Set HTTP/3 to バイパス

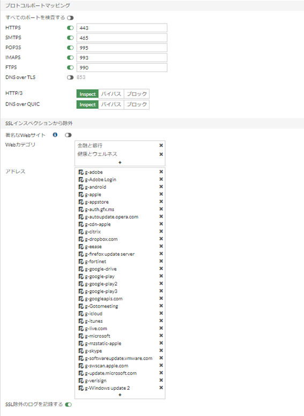pos(111,94)
